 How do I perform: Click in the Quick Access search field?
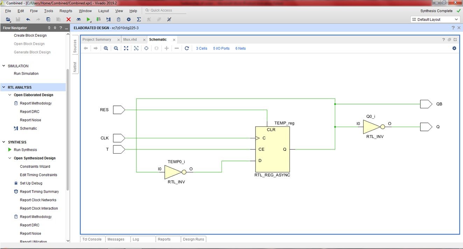[166, 10]
